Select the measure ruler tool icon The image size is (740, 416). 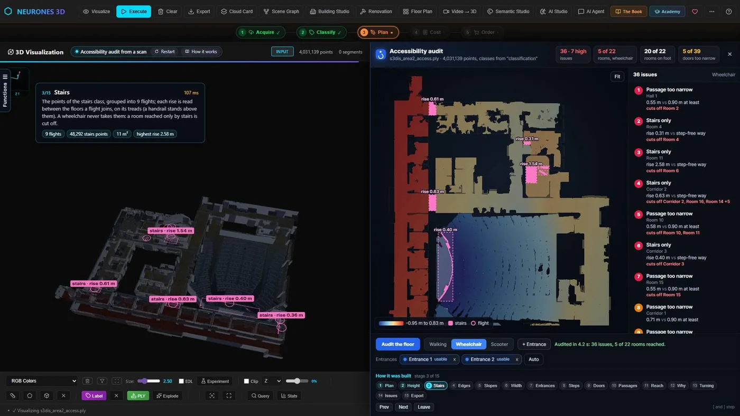[x=13, y=395]
